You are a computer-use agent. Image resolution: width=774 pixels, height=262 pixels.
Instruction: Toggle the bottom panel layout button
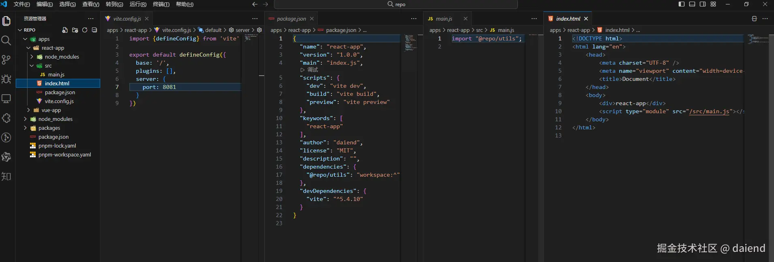click(x=692, y=4)
